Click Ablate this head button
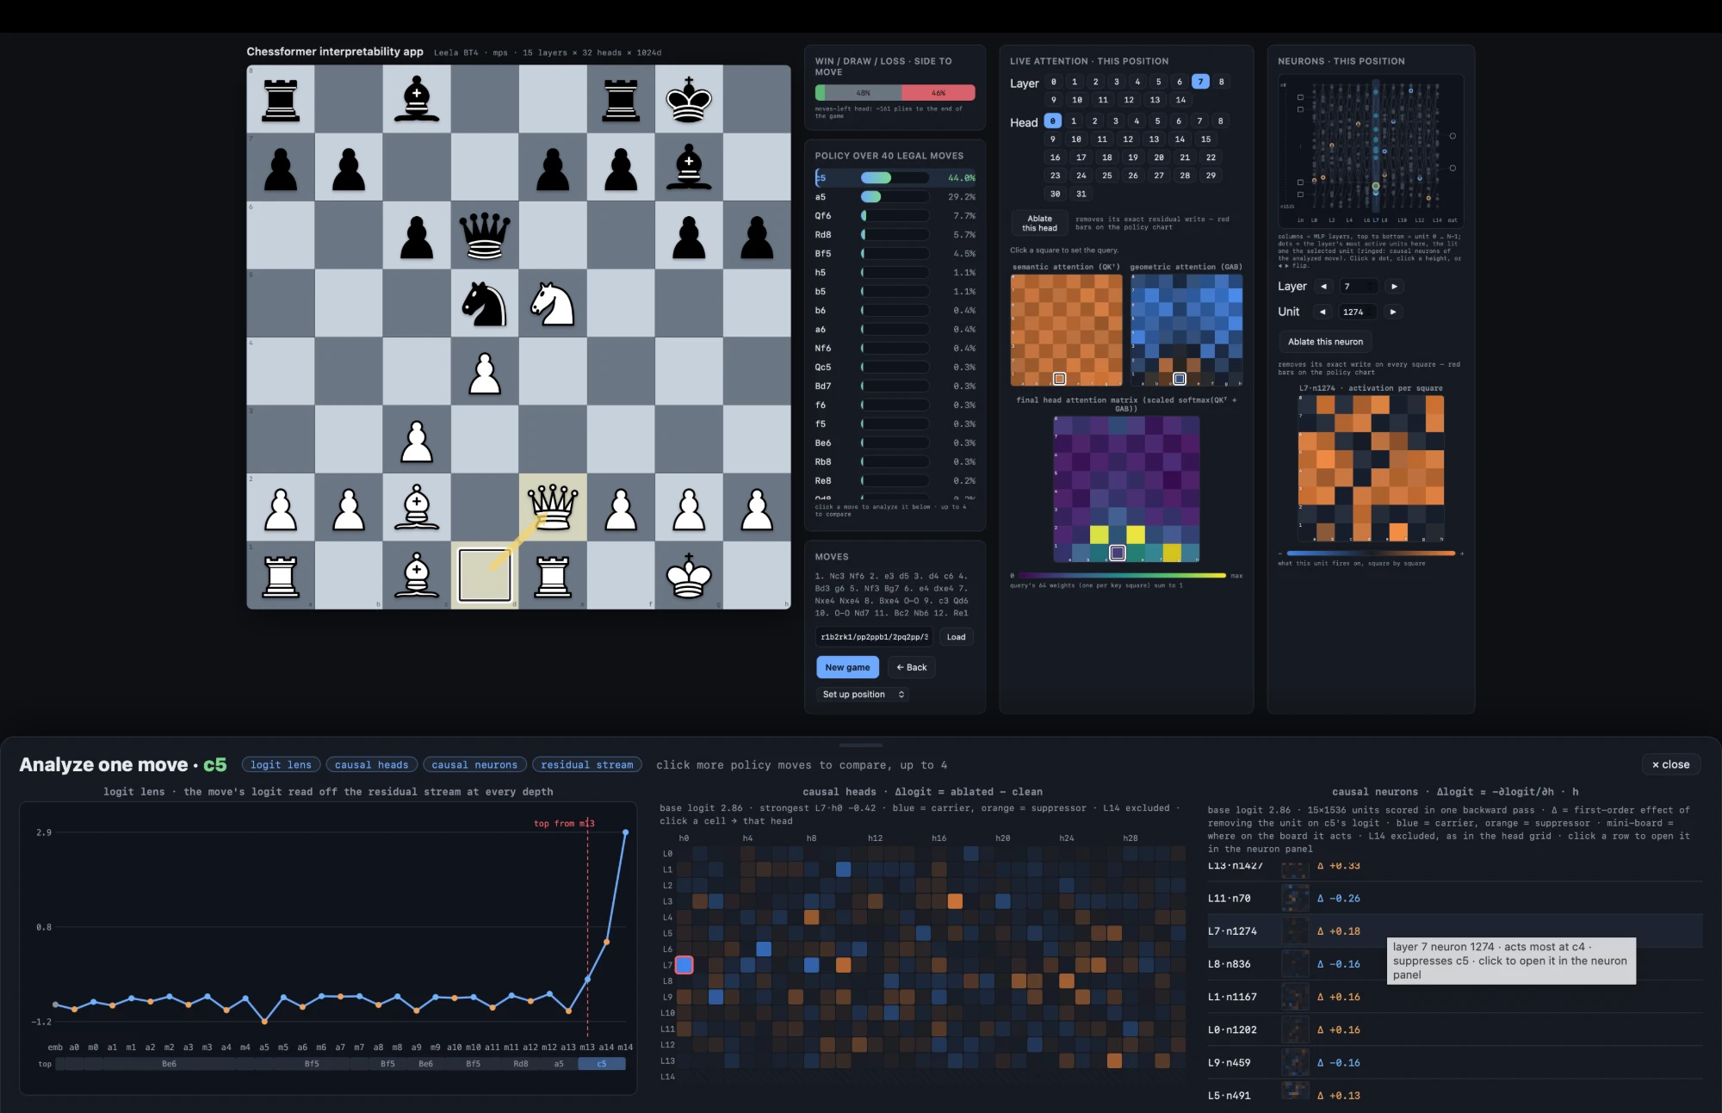 point(1039,224)
